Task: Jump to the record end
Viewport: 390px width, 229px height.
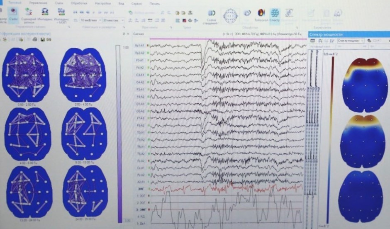Action: (112, 12)
